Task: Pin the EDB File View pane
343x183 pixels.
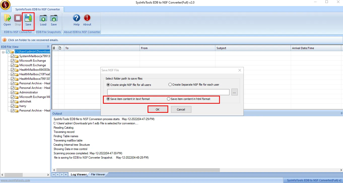Action: pos(48,47)
